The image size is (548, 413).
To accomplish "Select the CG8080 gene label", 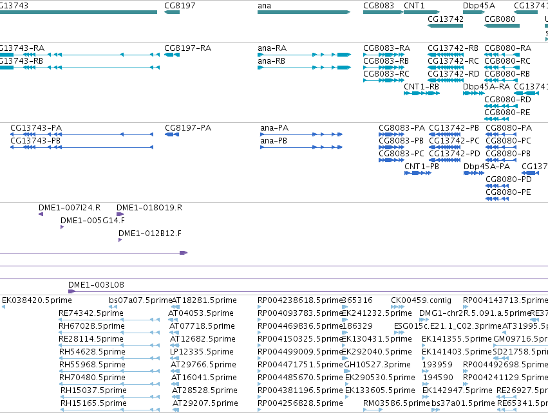I will click(x=500, y=19).
